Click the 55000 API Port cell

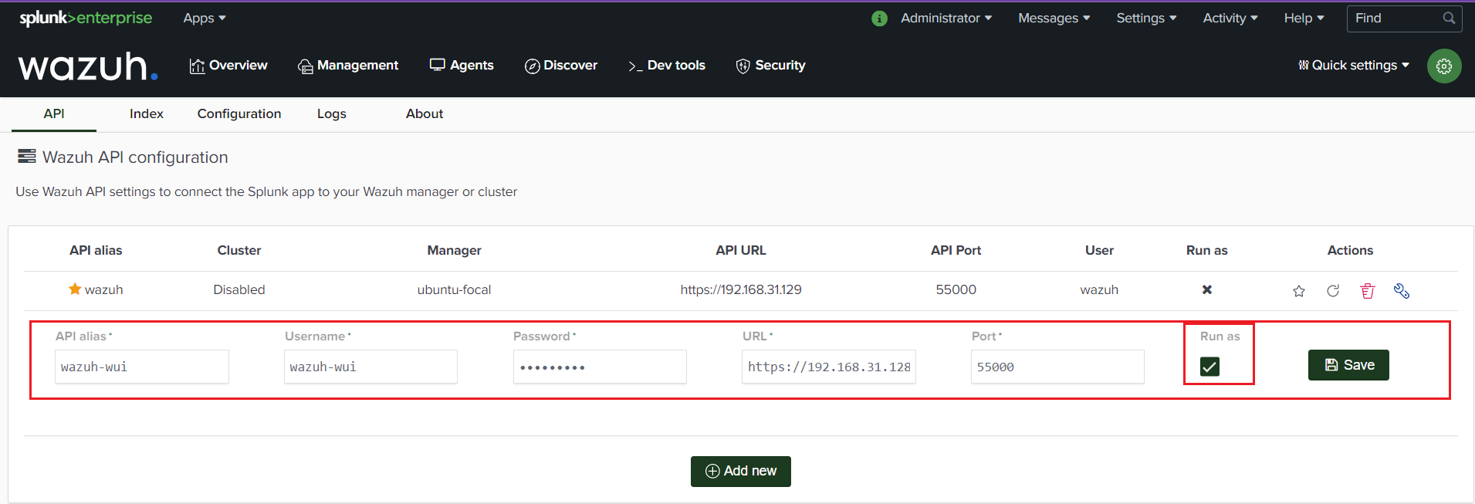tap(956, 289)
